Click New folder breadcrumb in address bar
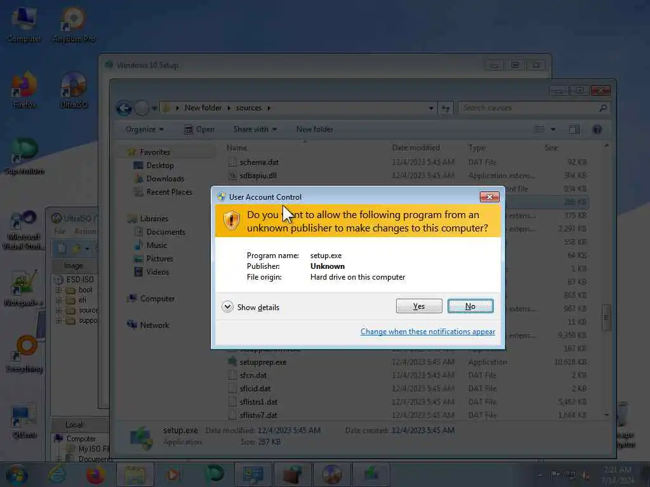Screen dimensions: 650x487 pyautogui.click(x=203, y=108)
